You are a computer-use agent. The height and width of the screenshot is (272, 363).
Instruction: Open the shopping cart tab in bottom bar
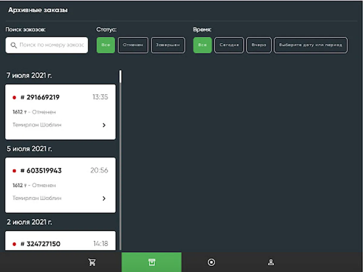(92, 262)
